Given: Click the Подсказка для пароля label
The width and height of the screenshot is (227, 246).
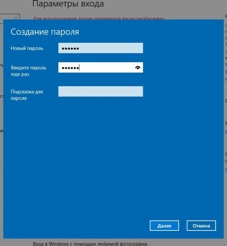Looking at the screenshot, I should (27, 95).
